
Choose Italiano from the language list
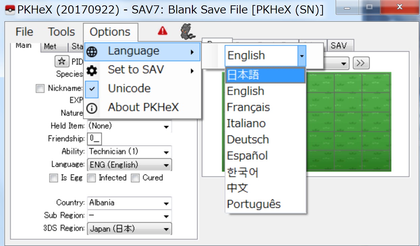(x=265, y=123)
